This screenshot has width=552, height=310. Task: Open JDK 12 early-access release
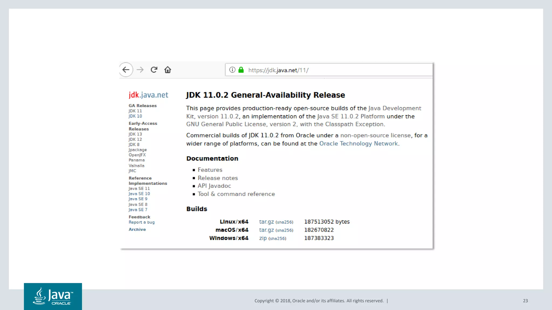135,139
